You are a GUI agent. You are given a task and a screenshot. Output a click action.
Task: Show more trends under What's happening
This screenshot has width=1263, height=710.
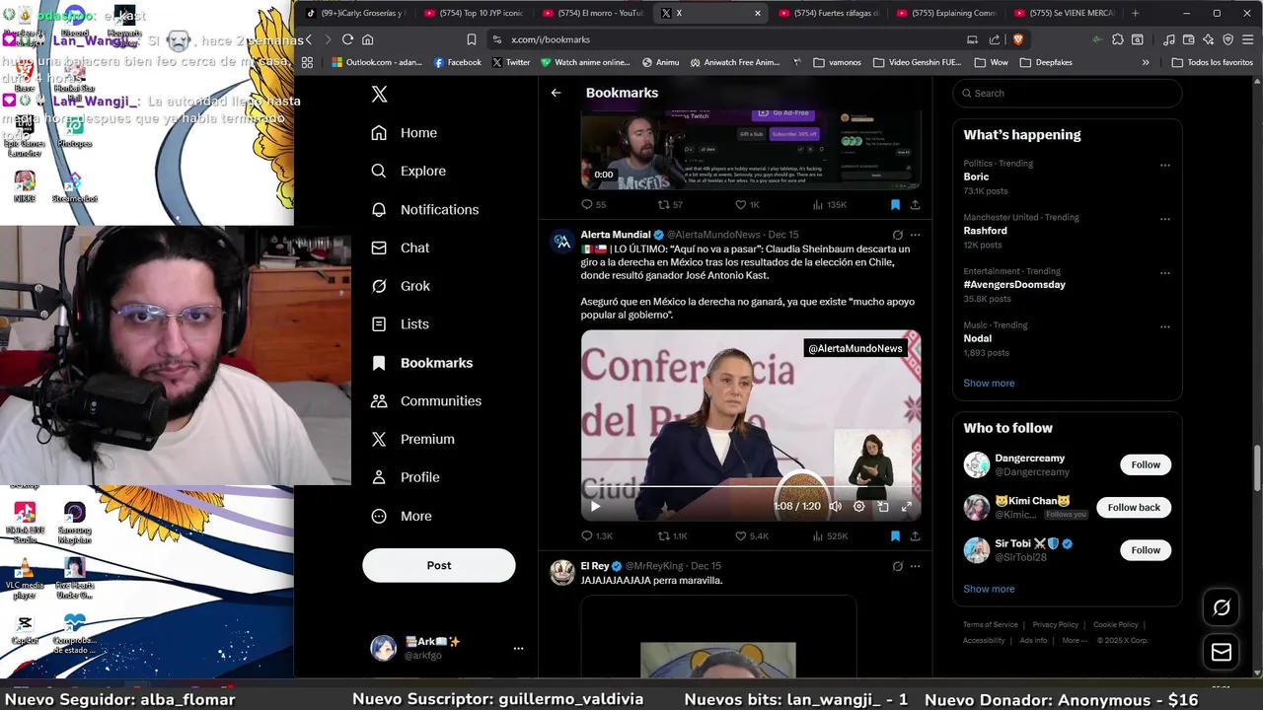pos(989,383)
